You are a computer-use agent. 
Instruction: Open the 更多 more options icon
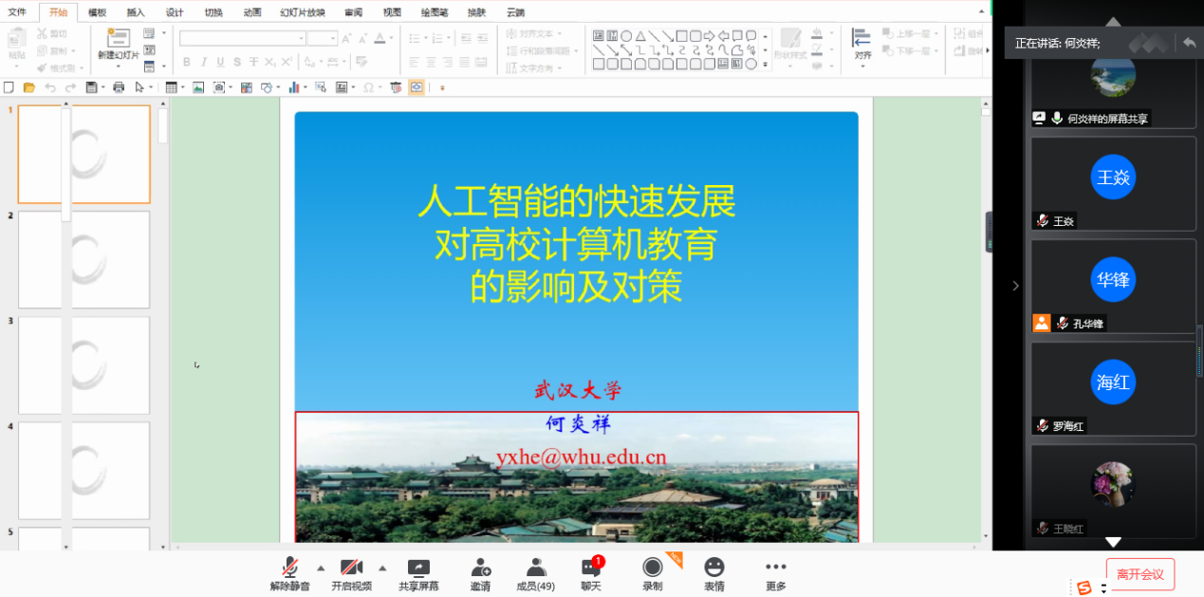pyautogui.click(x=775, y=574)
